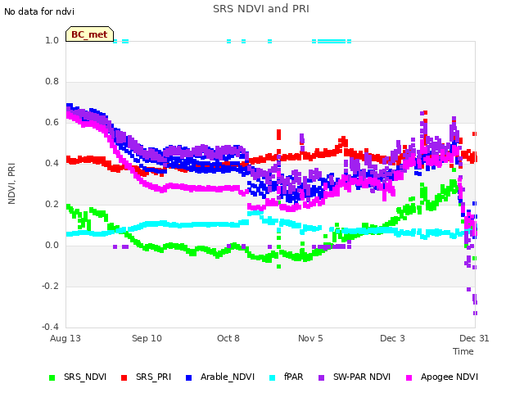524x393 pixels.
Task: Click the '-0.4' y-axis tick label
Action: [51, 327]
